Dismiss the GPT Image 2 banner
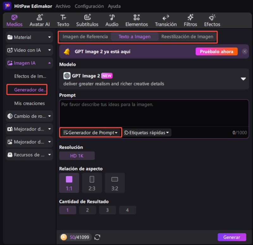This screenshot has height=245, width=253. coord(244,52)
